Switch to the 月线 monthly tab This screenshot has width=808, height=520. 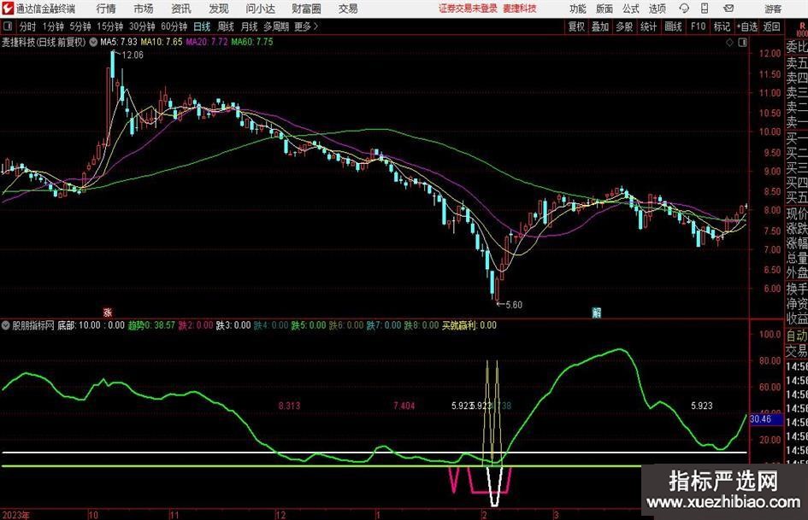click(249, 26)
